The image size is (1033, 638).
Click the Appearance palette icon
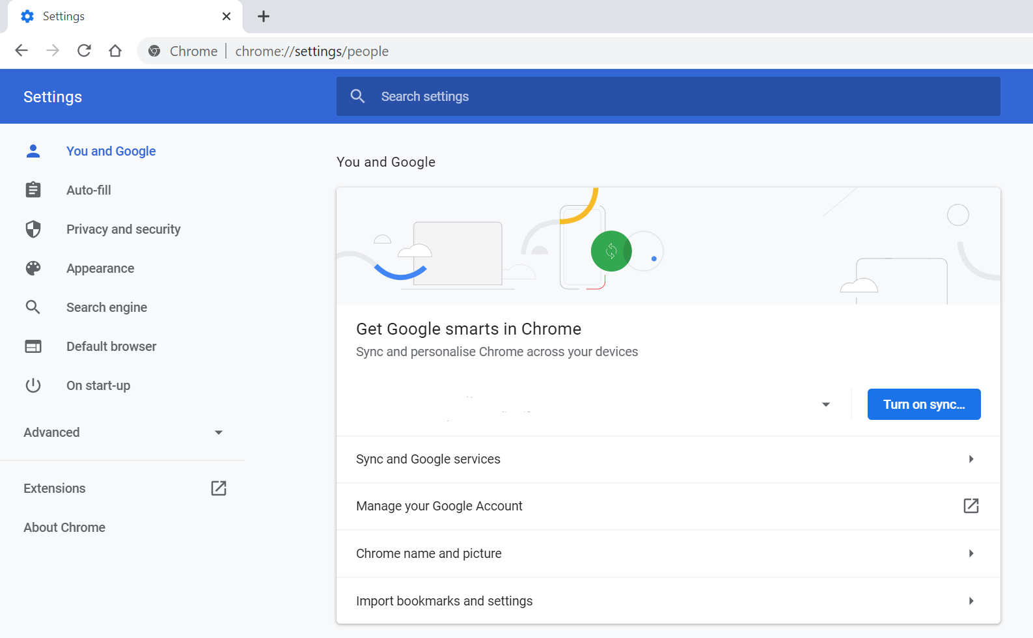pyautogui.click(x=33, y=268)
